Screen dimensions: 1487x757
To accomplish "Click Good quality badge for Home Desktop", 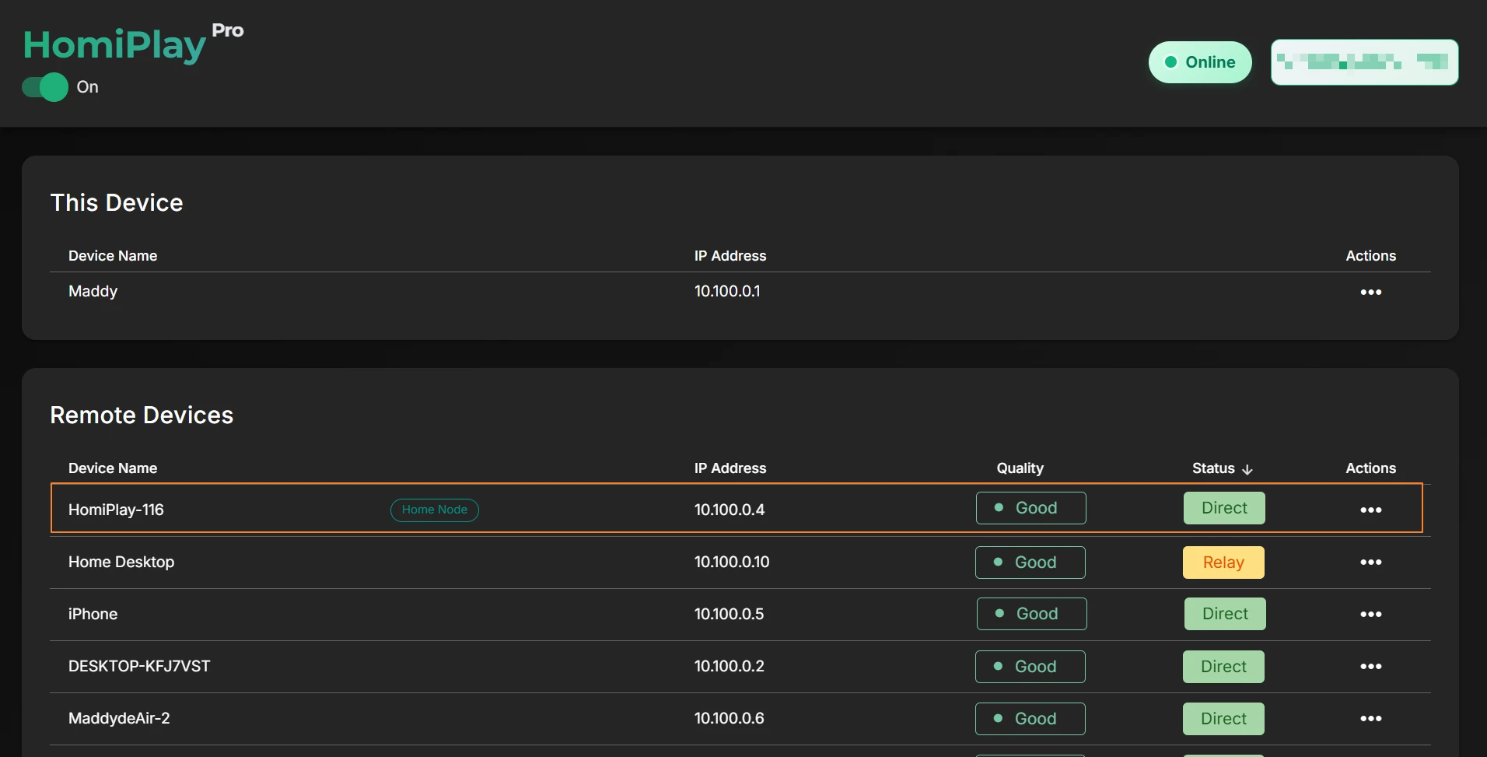I will click(1030, 562).
